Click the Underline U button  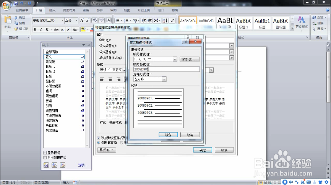[47, 29]
